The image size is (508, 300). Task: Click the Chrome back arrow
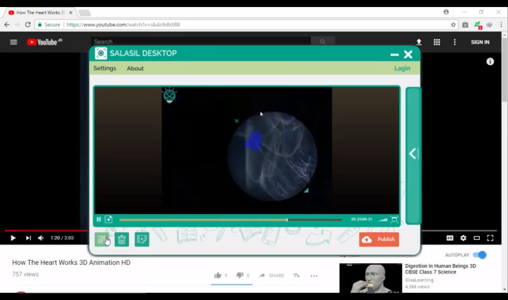pyautogui.click(x=7, y=25)
